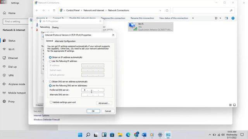Open the change view dropdown arrow
This screenshot has width=248, height=139.
pos(220,18)
